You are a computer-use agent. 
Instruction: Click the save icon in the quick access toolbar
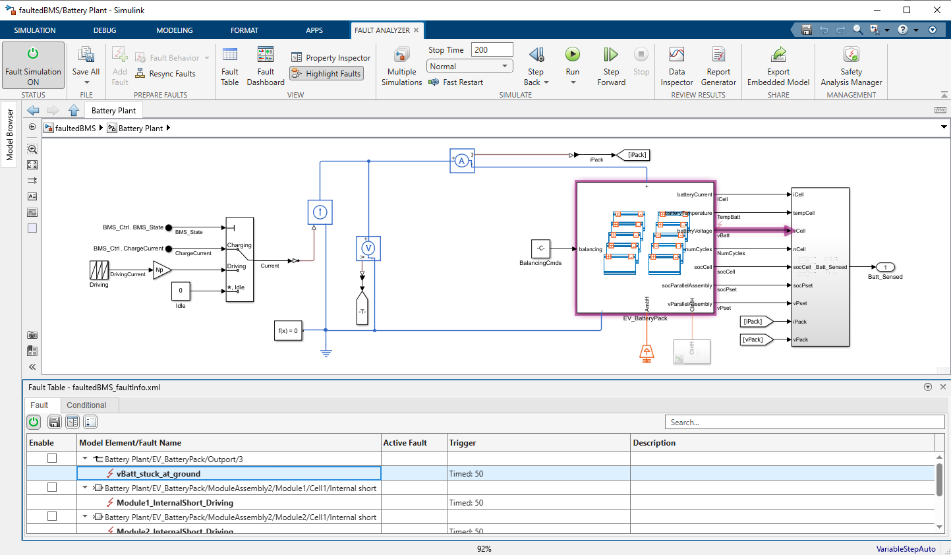point(806,30)
